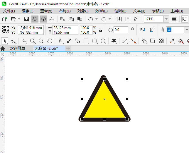
Task: Select the Rectangle tool
Action: click(86, 41)
